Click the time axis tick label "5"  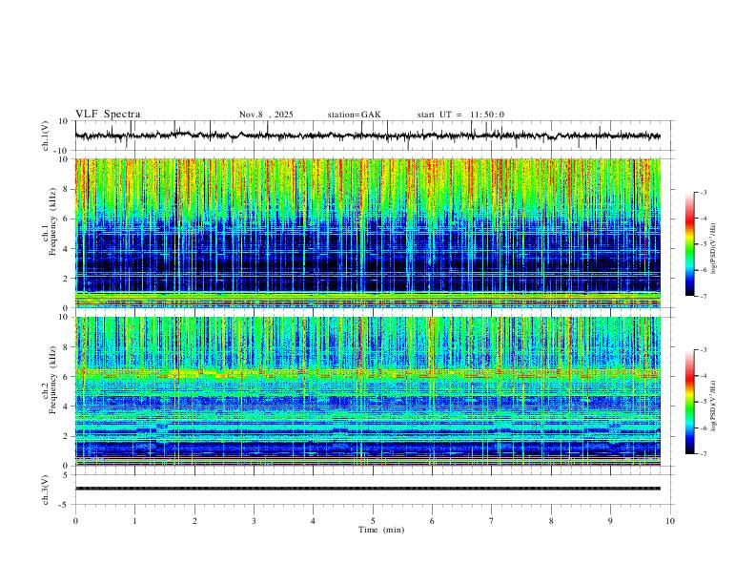[373, 521]
